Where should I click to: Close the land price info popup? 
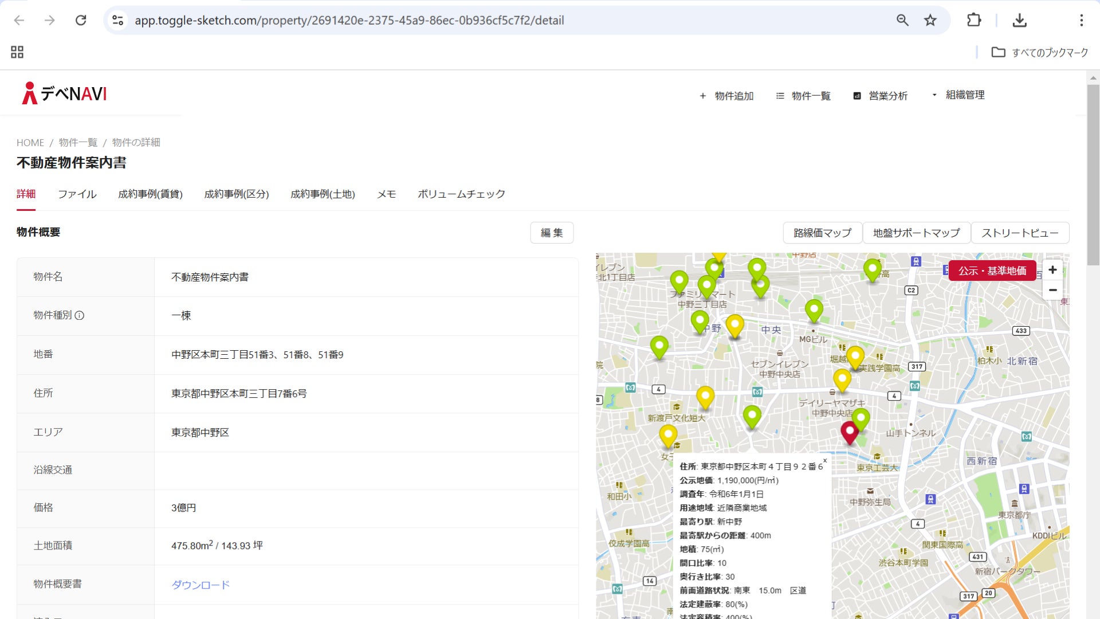[825, 460]
